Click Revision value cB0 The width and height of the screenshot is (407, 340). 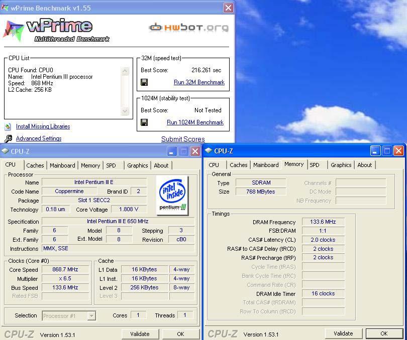pyautogui.click(x=181, y=239)
